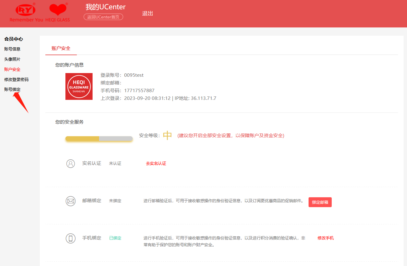Click the email binding envelope icon

coord(71,201)
